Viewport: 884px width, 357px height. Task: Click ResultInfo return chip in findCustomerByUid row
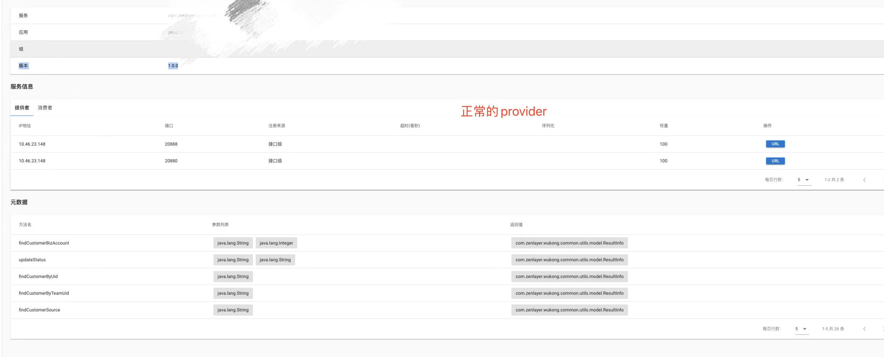[x=569, y=276]
